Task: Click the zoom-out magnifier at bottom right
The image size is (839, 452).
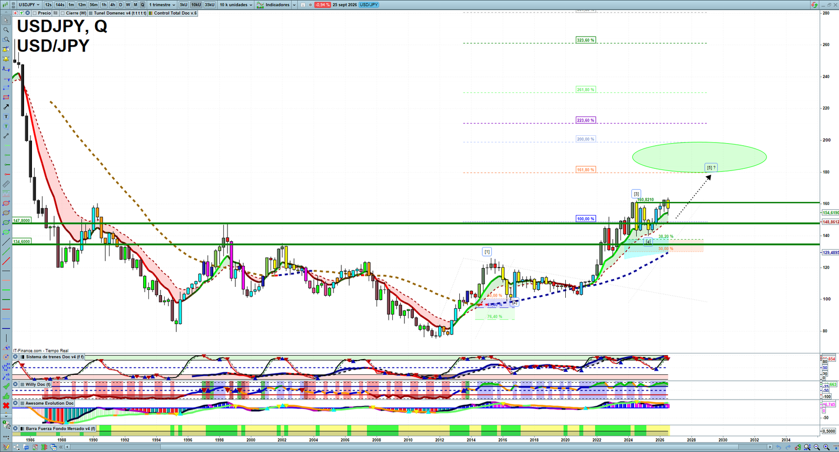Action: [816, 447]
